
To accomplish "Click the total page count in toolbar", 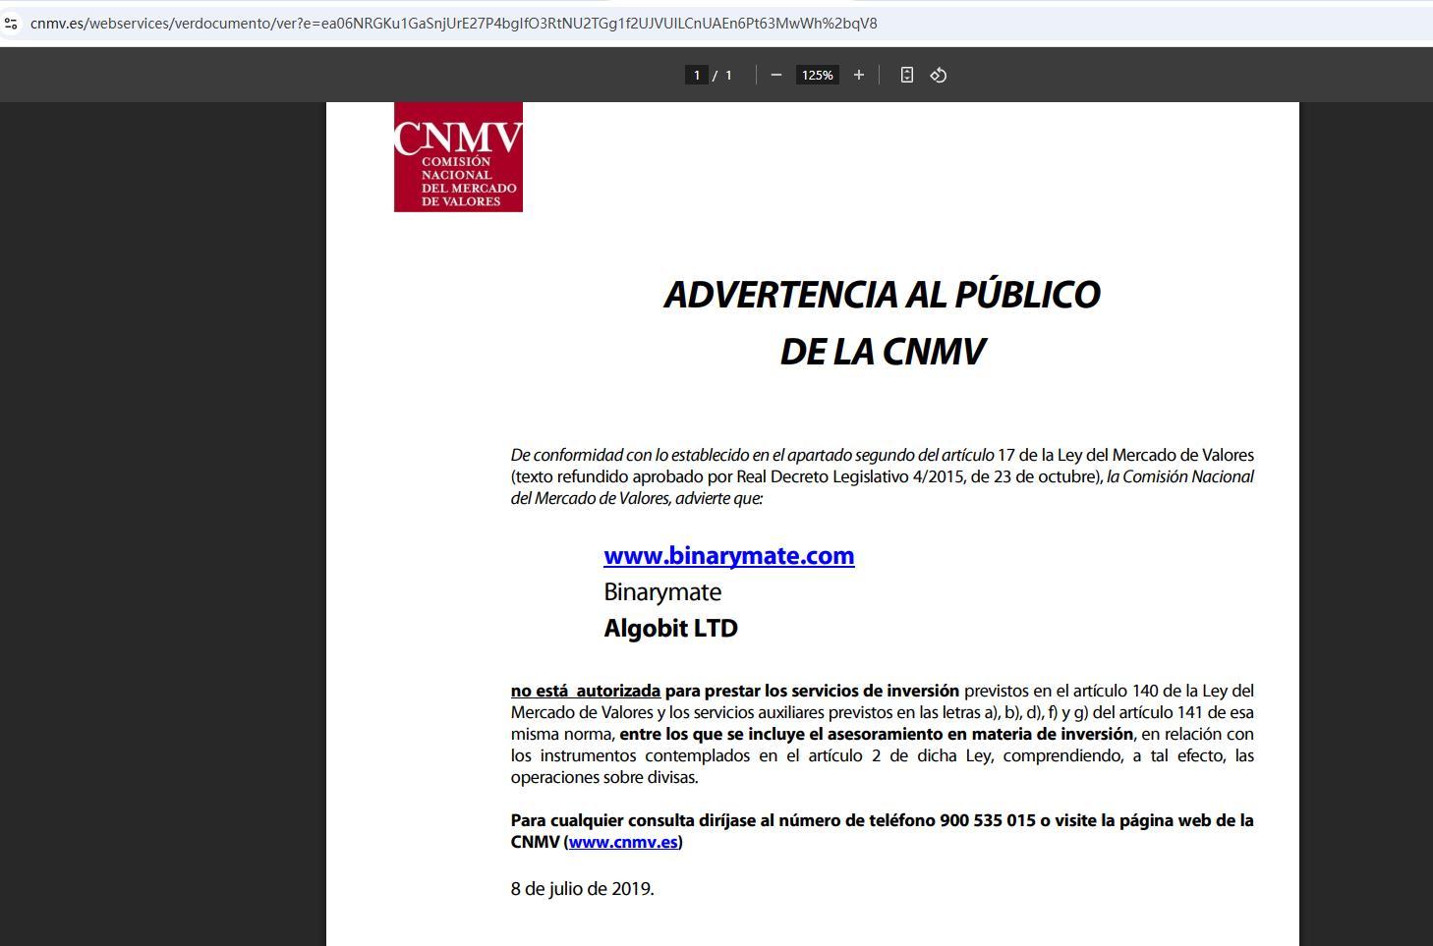I will (x=728, y=75).
